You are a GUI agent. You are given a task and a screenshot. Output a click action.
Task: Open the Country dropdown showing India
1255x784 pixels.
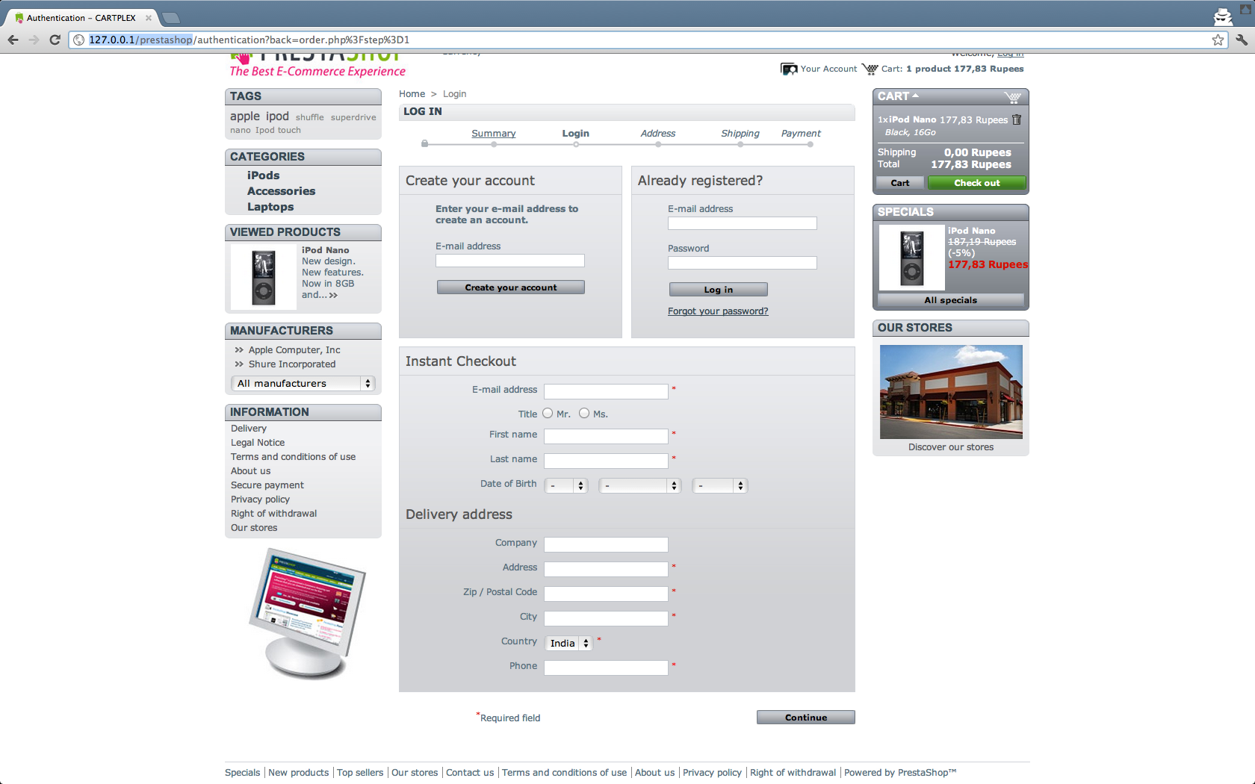tap(568, 643)
